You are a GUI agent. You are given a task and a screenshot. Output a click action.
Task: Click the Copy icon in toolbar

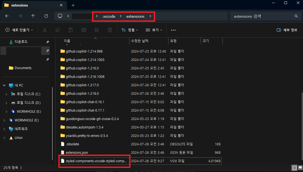click(58, 30)
